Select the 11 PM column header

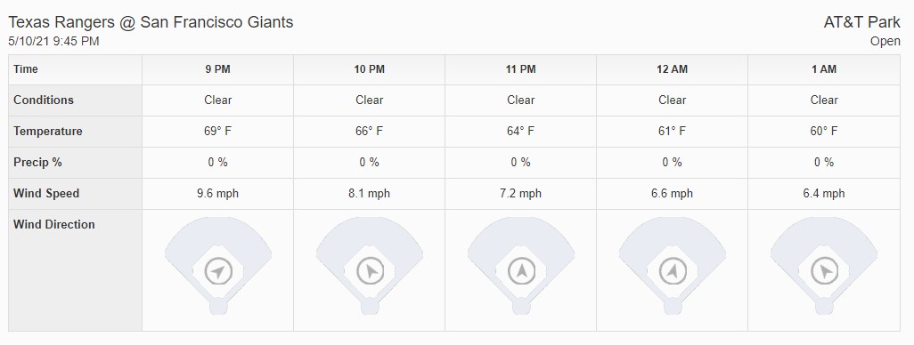[521, 69]
